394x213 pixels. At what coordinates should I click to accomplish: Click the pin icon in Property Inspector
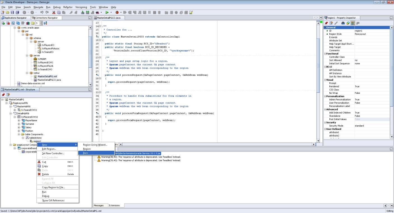[326, 23]
